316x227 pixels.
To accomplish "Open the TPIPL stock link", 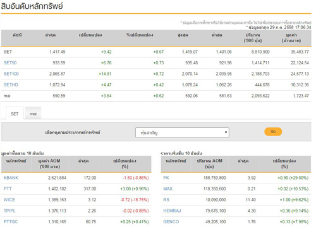I will pyautogui.click(x=9, y=211).
